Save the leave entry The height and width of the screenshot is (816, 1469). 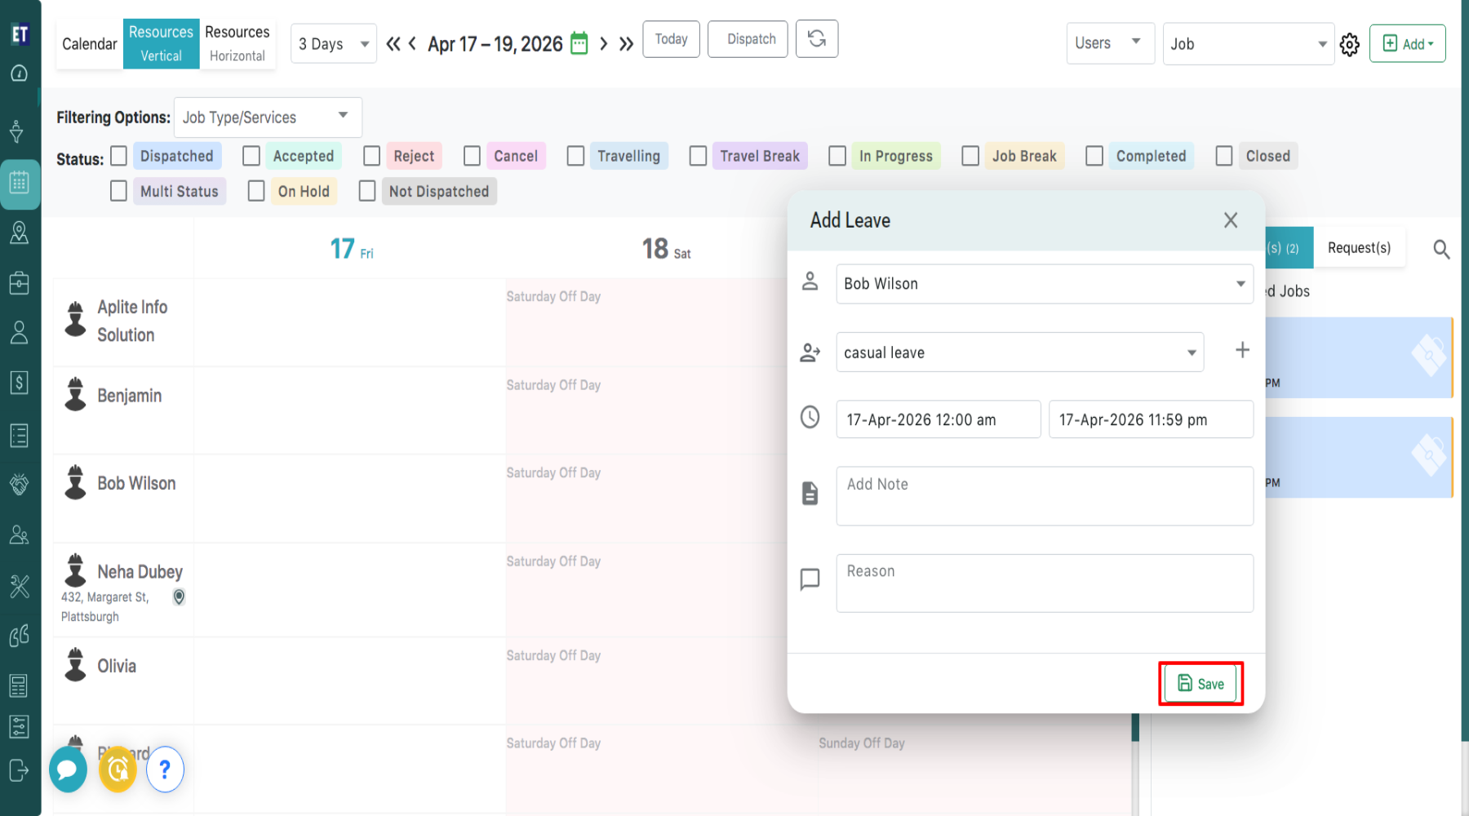click(x=1200, y=684)
